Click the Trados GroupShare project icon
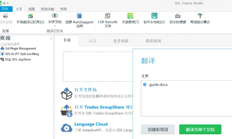232x139 pixels. point(66,111)
